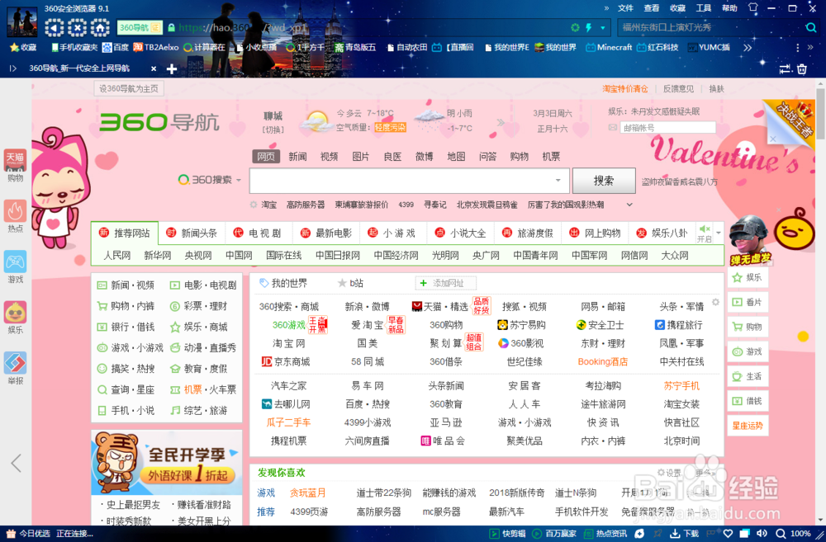Select the 视频 search tab
Viewport: 826px width, 542px height.
pyautogui.click(x=330, y=157)
